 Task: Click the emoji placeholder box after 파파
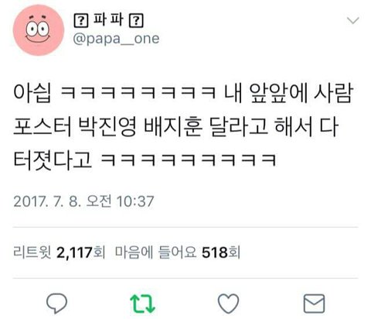136,21
